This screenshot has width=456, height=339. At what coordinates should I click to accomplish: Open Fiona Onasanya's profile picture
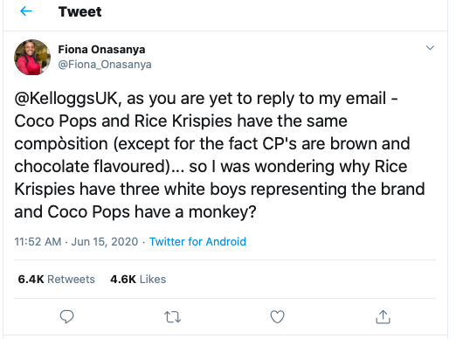click(x=32, y=58)
